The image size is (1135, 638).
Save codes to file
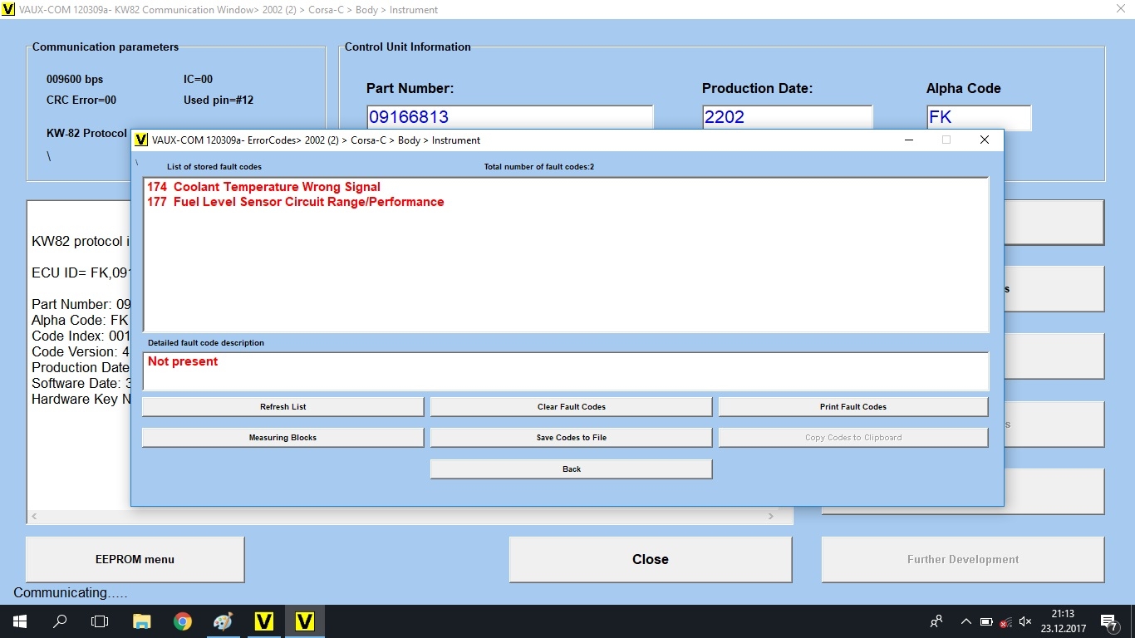571,437
